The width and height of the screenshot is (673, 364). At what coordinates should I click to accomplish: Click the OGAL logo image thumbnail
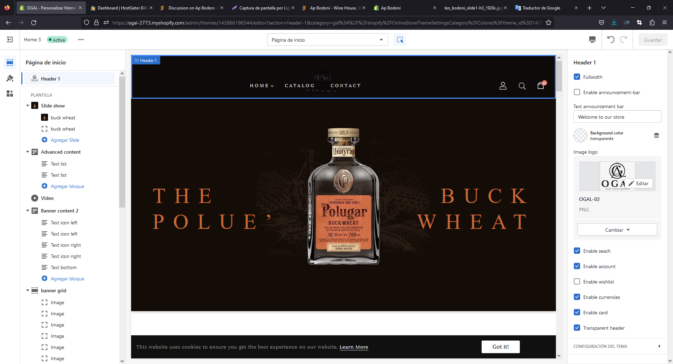pyautogui.click(x=617, y=176)
